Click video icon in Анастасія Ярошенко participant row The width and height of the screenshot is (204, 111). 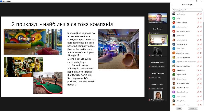[201, 31]
